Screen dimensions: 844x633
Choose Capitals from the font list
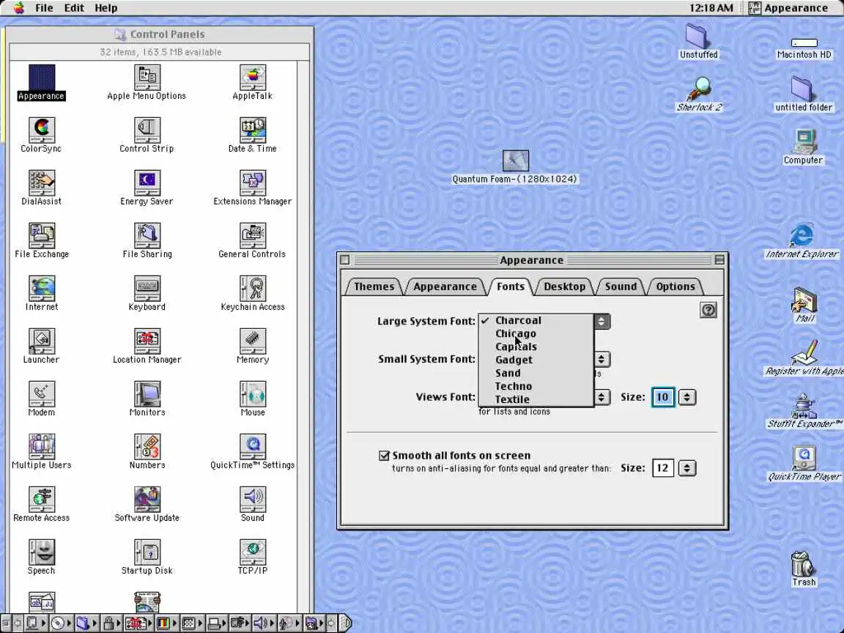tap(536, 347)
